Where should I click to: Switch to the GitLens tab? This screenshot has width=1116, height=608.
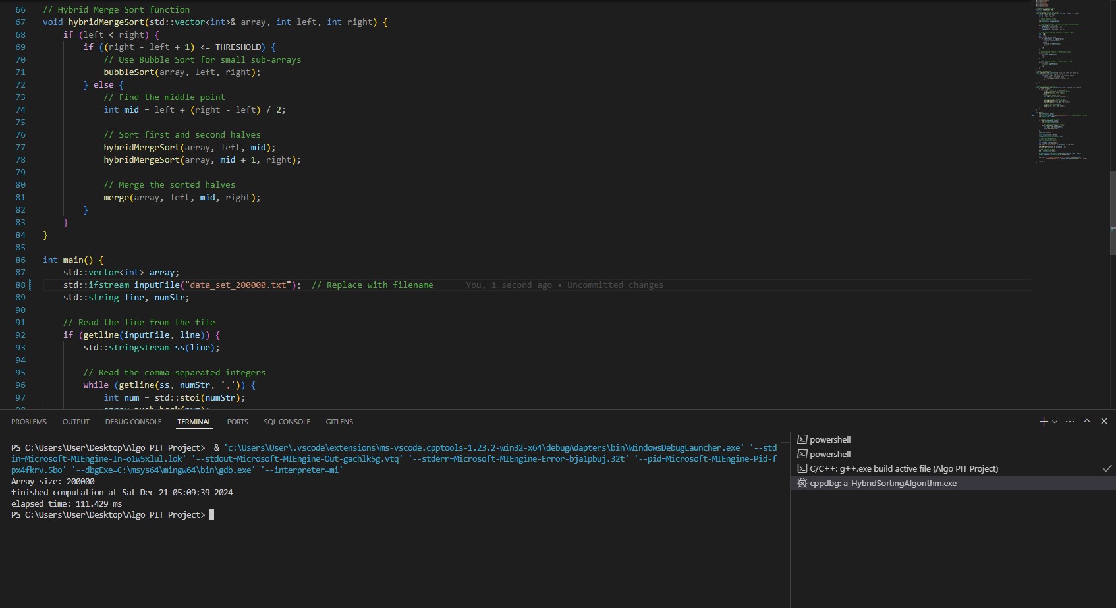click(x=339, y=422)
